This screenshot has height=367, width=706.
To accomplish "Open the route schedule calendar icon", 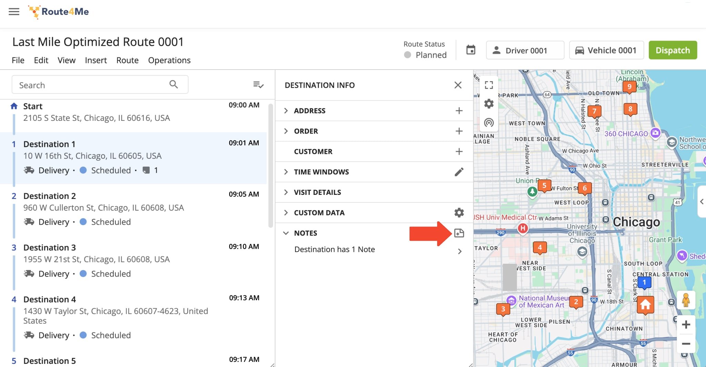I will (471, 50).
